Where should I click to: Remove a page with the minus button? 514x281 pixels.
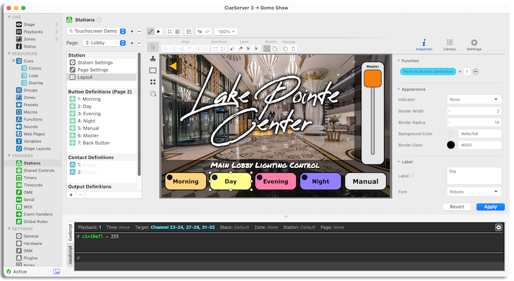pos(139,43)
